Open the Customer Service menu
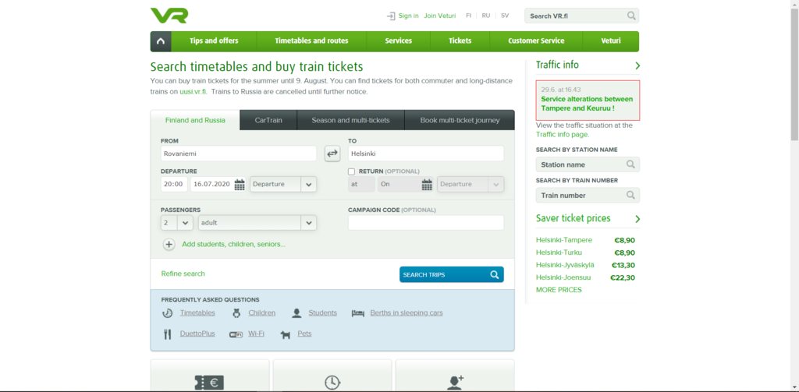Screen dimensions: 799x392 pyautogui.click(x=536, y=41)
